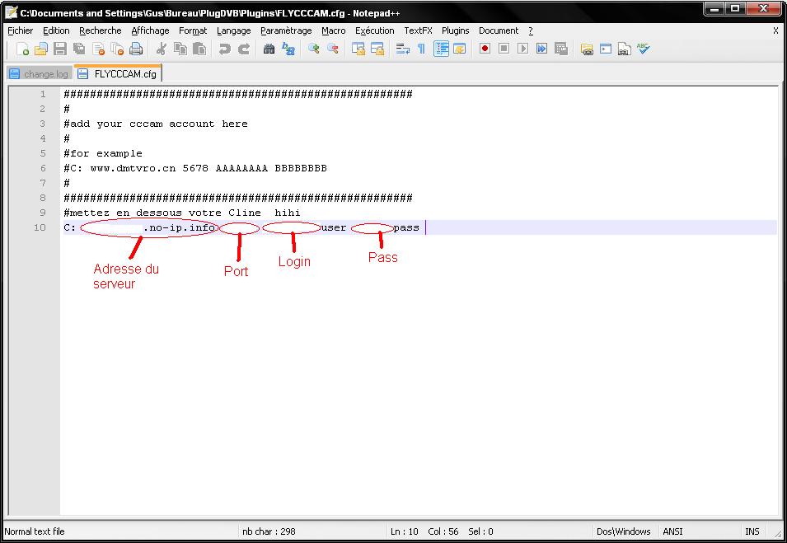Open the Langage menu
The height and width of the screenshot is (543, 787).
pyautogui.click(x=233, y=30)
